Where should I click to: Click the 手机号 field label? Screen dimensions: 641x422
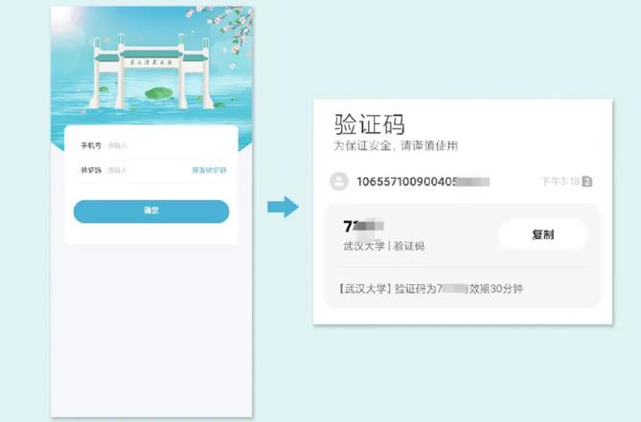click(x=91, y=145)
